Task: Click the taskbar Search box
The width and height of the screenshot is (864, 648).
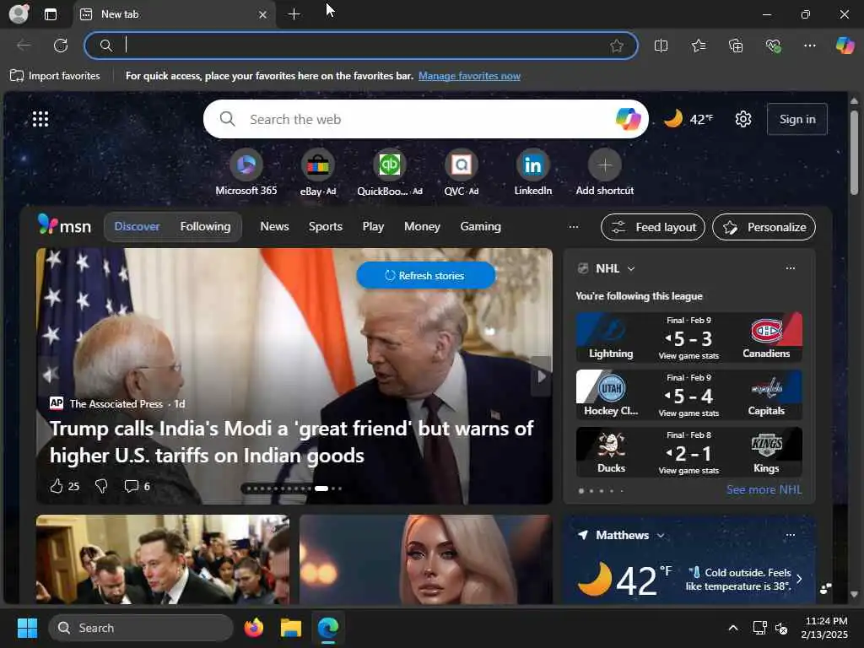Action: click(141, 628)
